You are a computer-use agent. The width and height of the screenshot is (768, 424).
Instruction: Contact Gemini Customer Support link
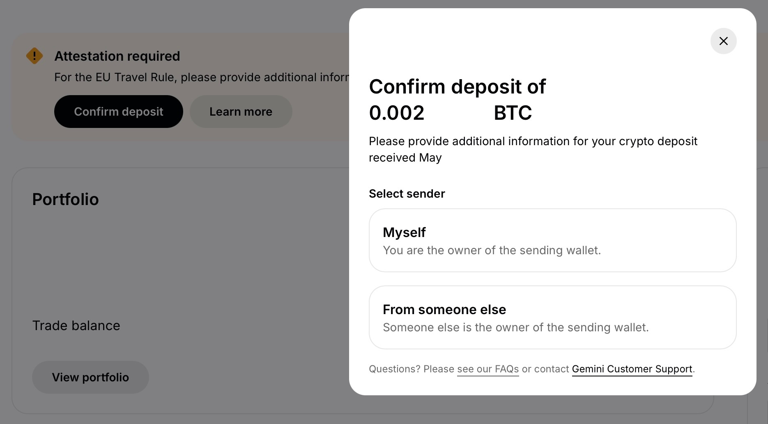[x=632, y=369]
